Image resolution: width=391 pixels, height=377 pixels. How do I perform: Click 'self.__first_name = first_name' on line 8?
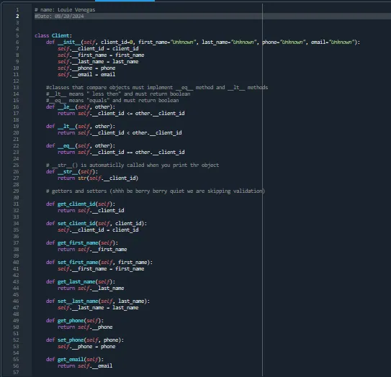(x=101, y=55)
